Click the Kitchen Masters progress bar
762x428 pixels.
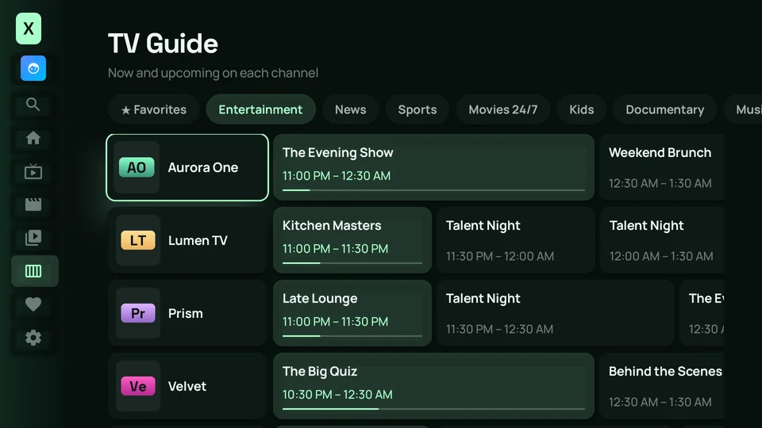click(352, 263)
